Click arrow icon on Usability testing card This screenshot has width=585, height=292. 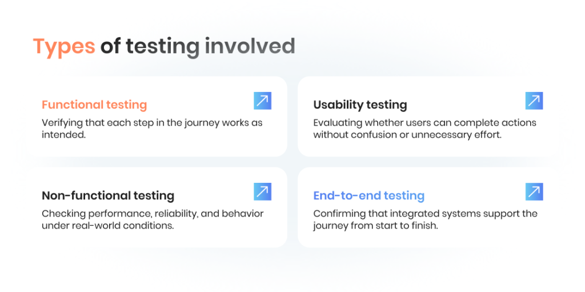click(534, 101)
